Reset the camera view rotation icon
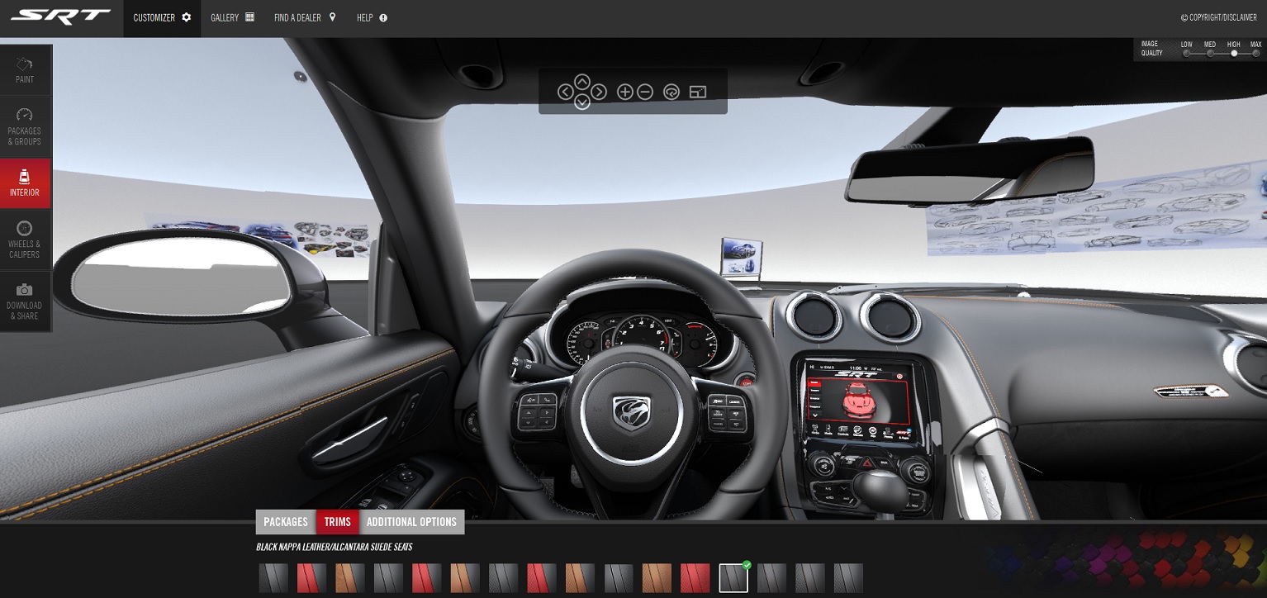This screenshot has width=1267, height=598. pyautogui.click(x=671, y=93)
